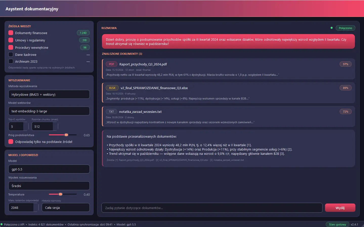Screen dimensions: 364x227
Task: Click the 96 document count badge
Action: [85, 47]
